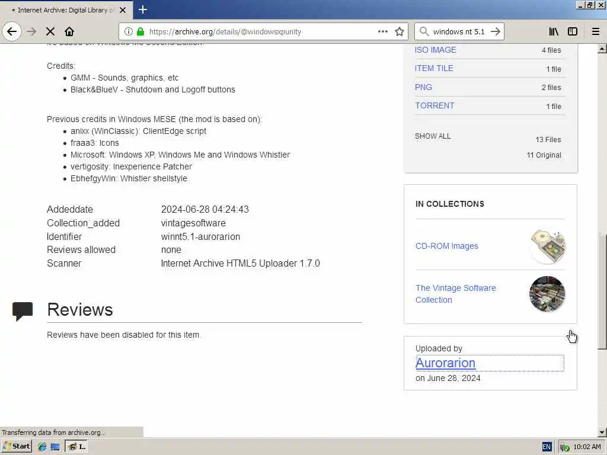Click SHOW ALL files link
This screenshot has width=607, height=455.
[433, 136]
